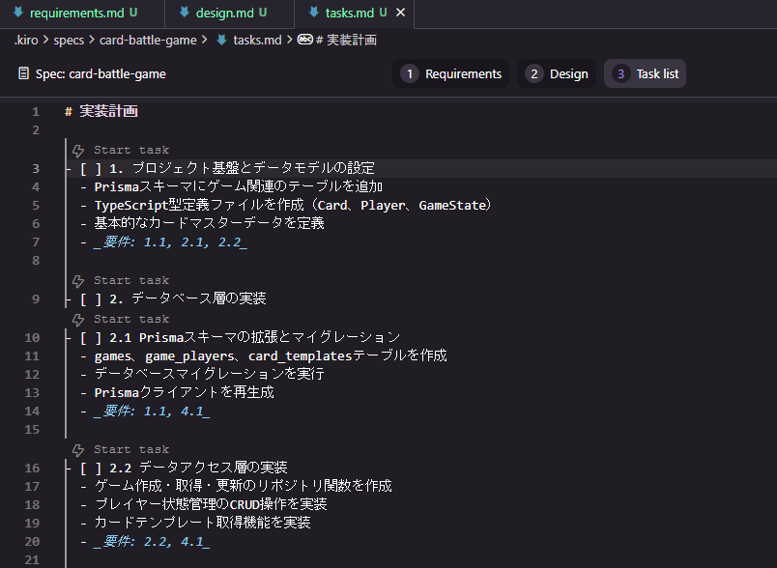
Task: Switch to the requirements.md tab
Action: pyautogui.click(x=82, y=14)
